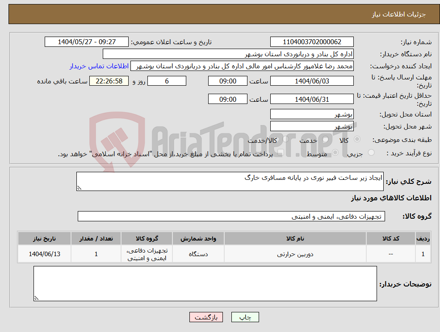This screenshot has height=332, width=440.
Task: Click the announcement date field 1404/05/27
Action: (87, 41)
